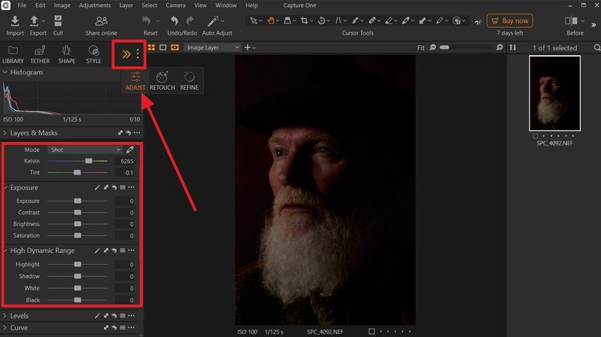601x337 pixels.
Task: Click the Kelvin value field 6265
Action: coord(124,161)
